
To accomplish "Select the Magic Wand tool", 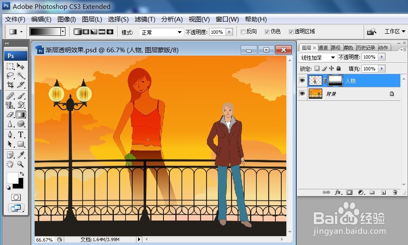I will pyautogui.click(x=21, y=75).
